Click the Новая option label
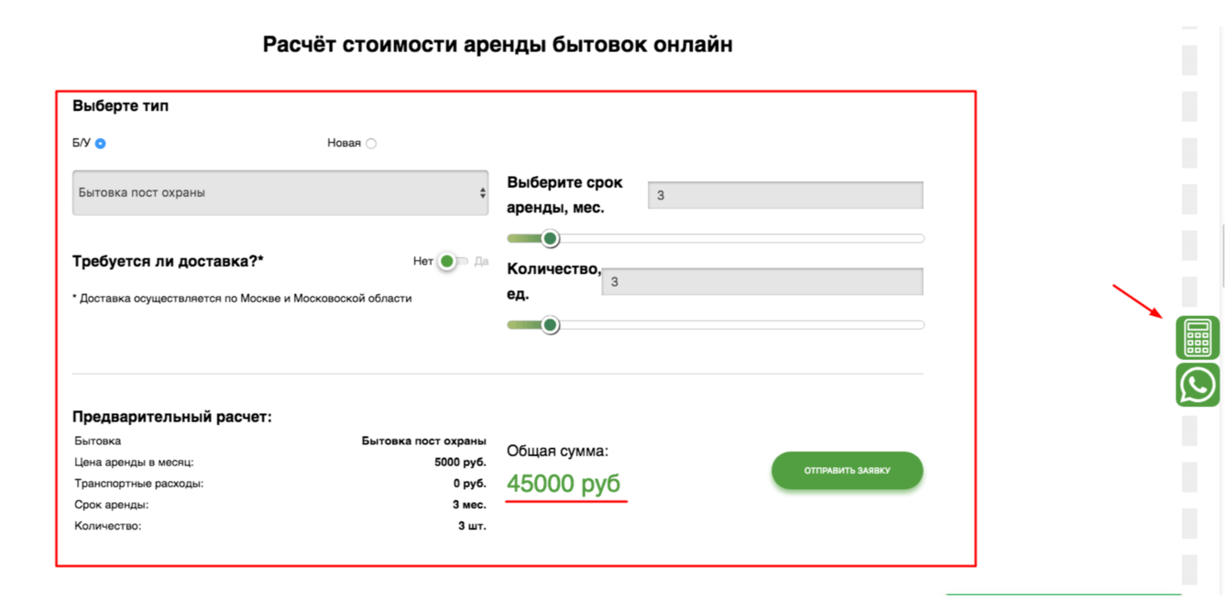Screen dimensions: 1228x600 pyautogui.click(x=344, y=144)
